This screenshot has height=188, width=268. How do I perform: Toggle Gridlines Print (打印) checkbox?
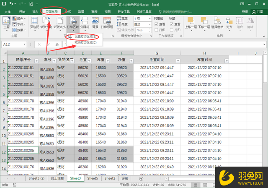point(156,30)
